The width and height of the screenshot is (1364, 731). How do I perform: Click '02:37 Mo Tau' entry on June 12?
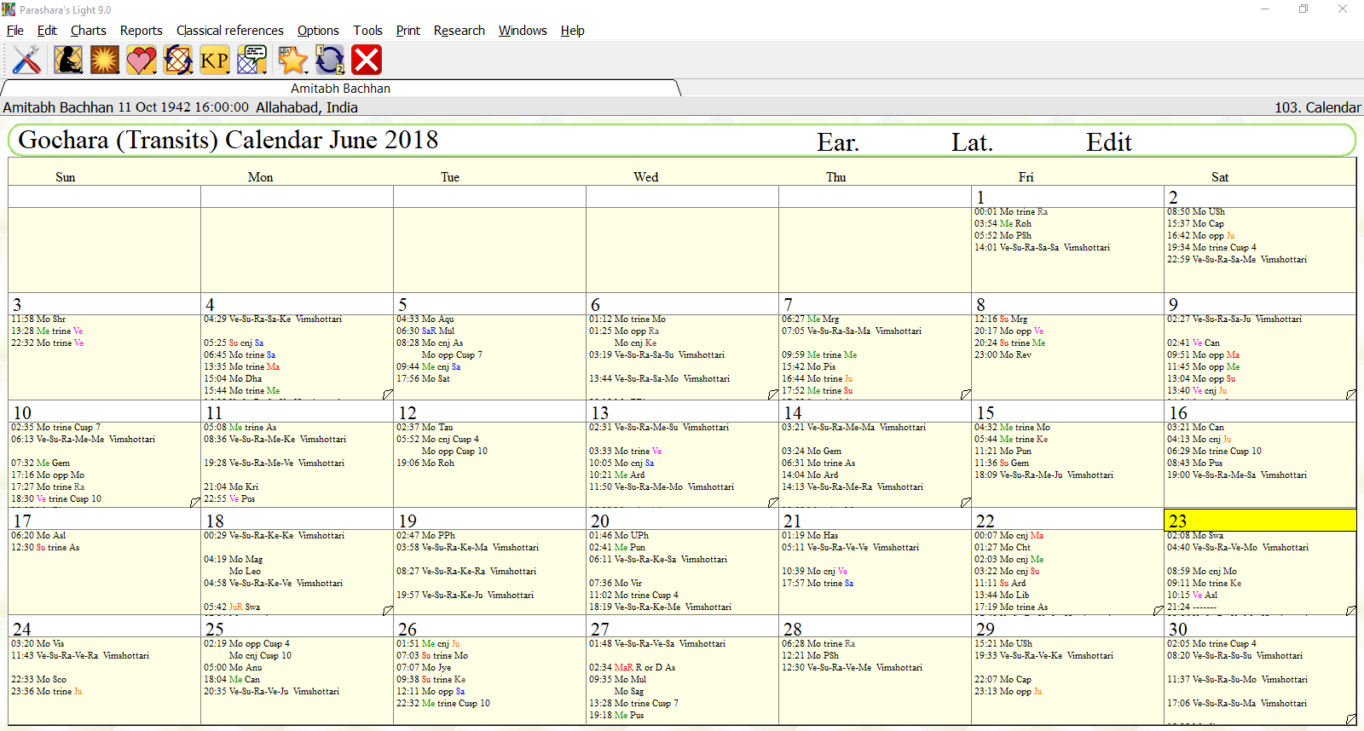coord(425,427)
